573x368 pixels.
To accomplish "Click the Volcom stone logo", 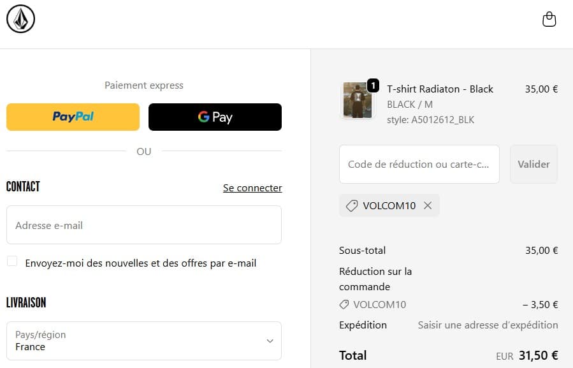I will tap(20, 19).
